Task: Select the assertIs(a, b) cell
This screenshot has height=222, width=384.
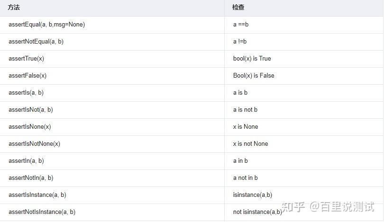Action: pos(26,92)
